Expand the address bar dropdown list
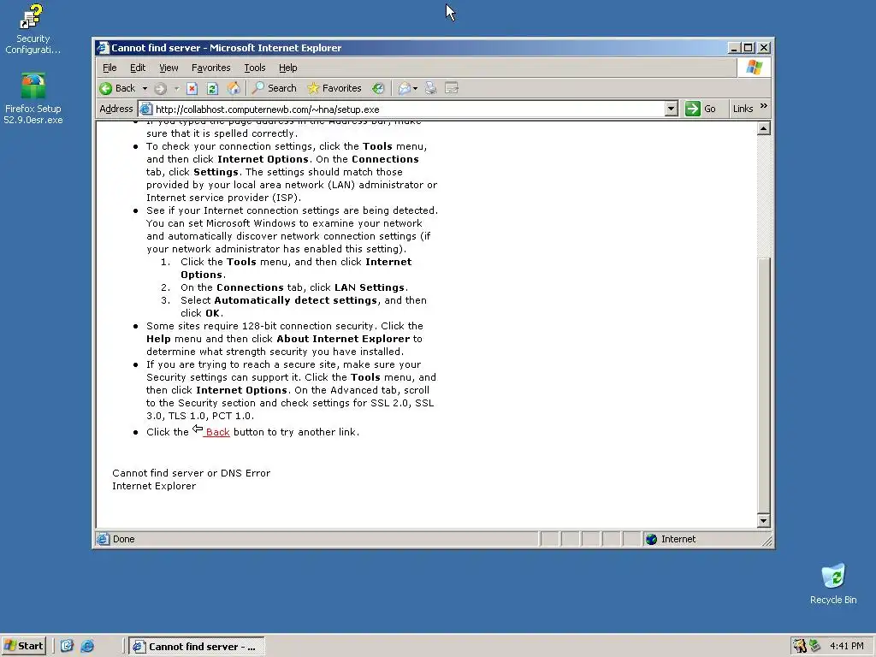The height and width of the screenshot is (657, 876). point(672,109)
